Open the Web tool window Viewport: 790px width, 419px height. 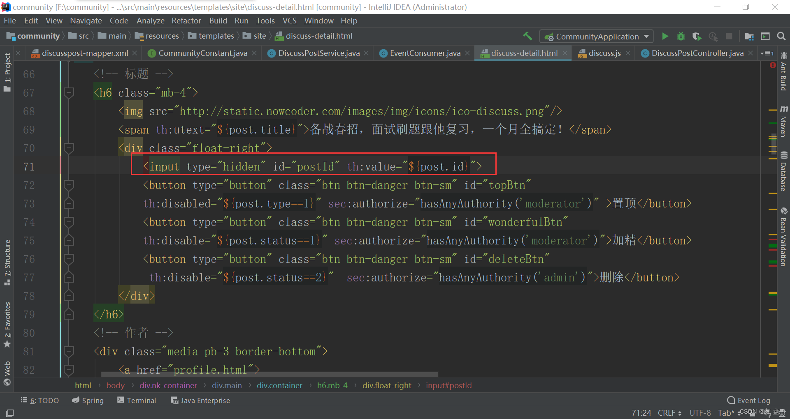click(7, 374)
